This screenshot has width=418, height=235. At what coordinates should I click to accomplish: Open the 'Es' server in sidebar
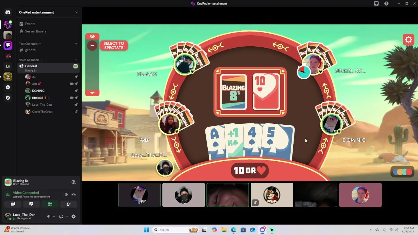click(8, 66)
